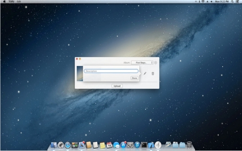Open Contacts book in the Dock
Screen dimensions: 242x151
tap(89, 145)
